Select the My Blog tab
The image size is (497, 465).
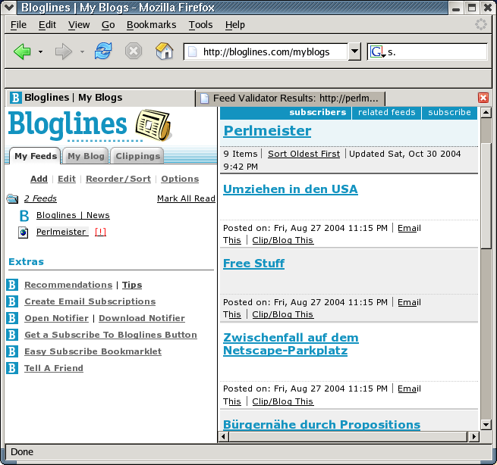pos(86,156)
